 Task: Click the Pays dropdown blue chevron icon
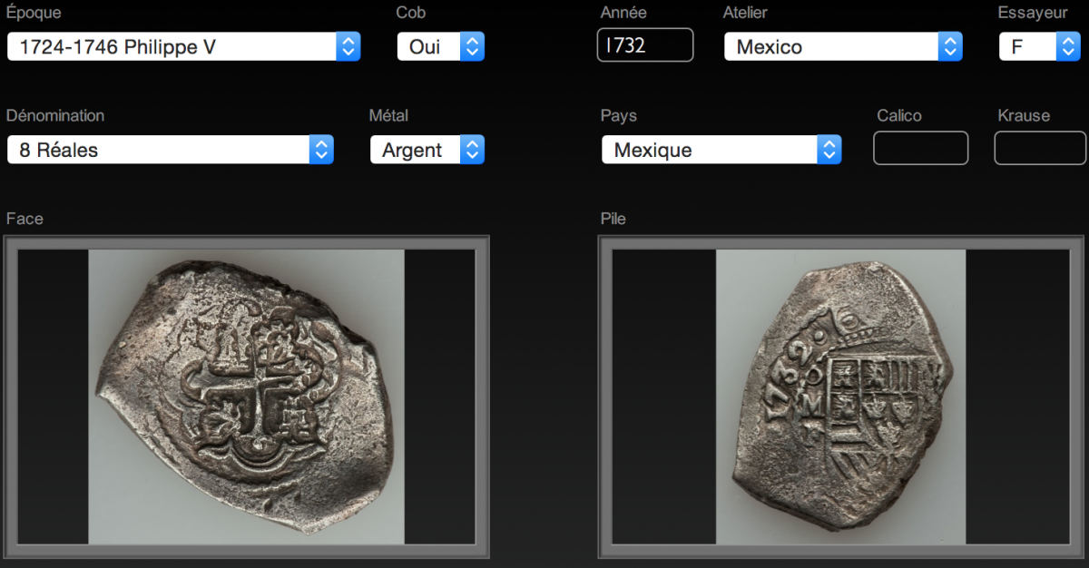(x=829, y=150)
